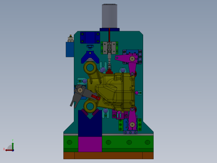
Task: Select the red piston rod below the cylinder
Action: (x=109, y=35)
